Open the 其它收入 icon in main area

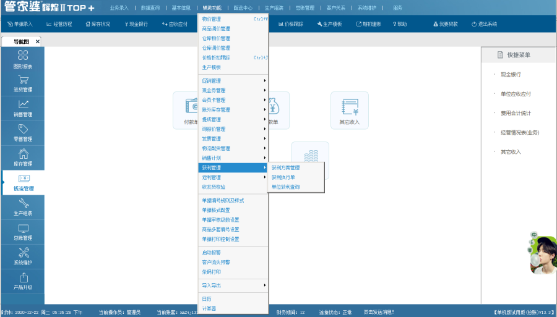point(349,110)
